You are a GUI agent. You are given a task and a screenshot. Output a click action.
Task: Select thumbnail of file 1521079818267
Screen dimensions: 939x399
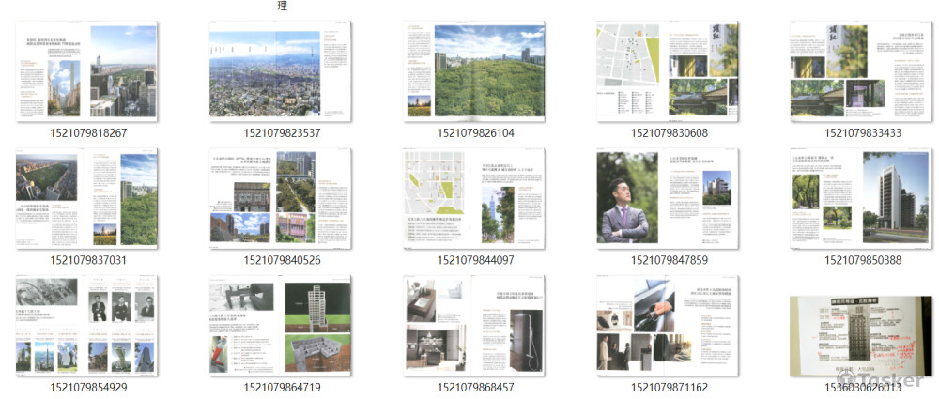click(88, 72)
